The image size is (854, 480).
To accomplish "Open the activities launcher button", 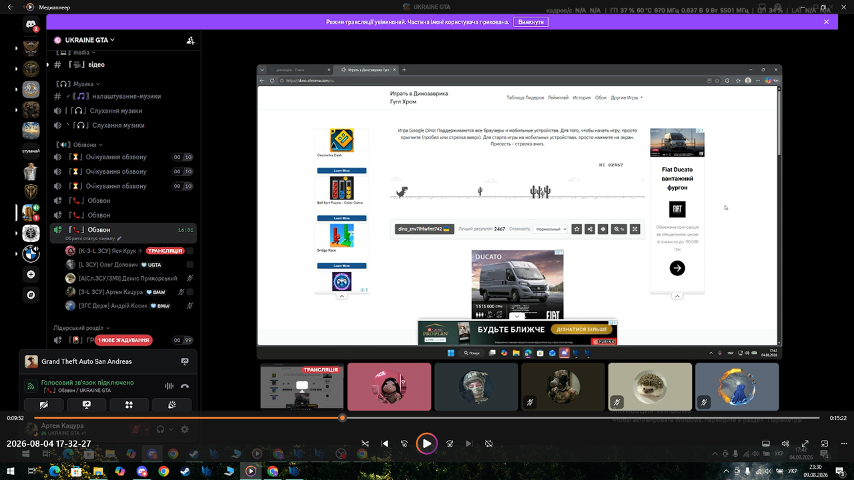I will pos(129,405).
